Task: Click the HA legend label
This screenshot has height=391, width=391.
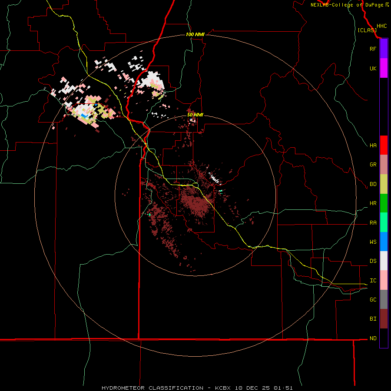Action: [x=373, y=146]
